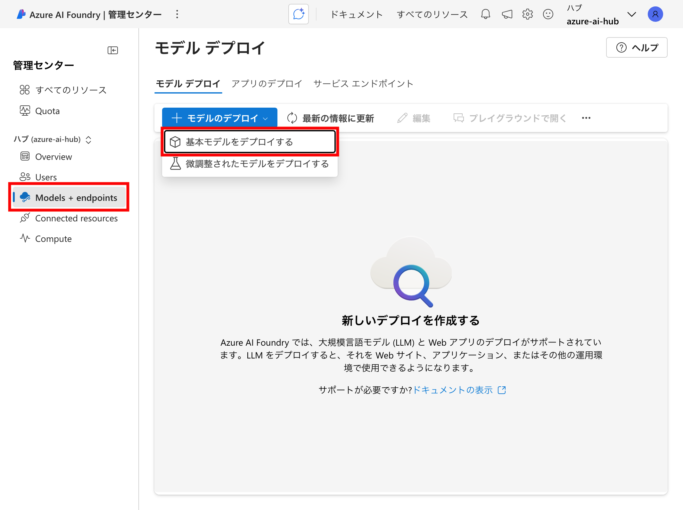Click 最新の情報に更新 refresh button
683x510 pixels.
[331, 118]
